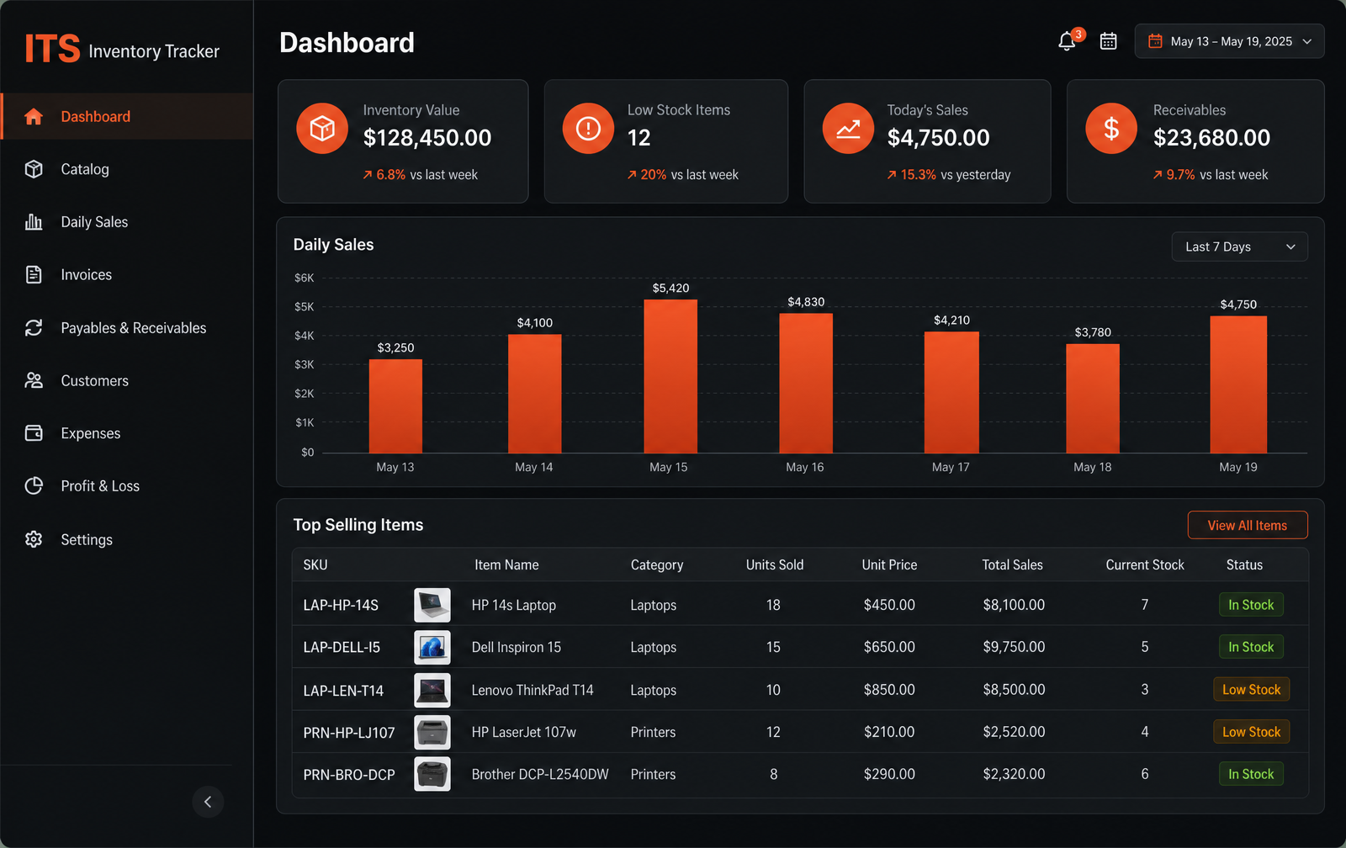Click the Invoices document icon

[x=34, y=274]
